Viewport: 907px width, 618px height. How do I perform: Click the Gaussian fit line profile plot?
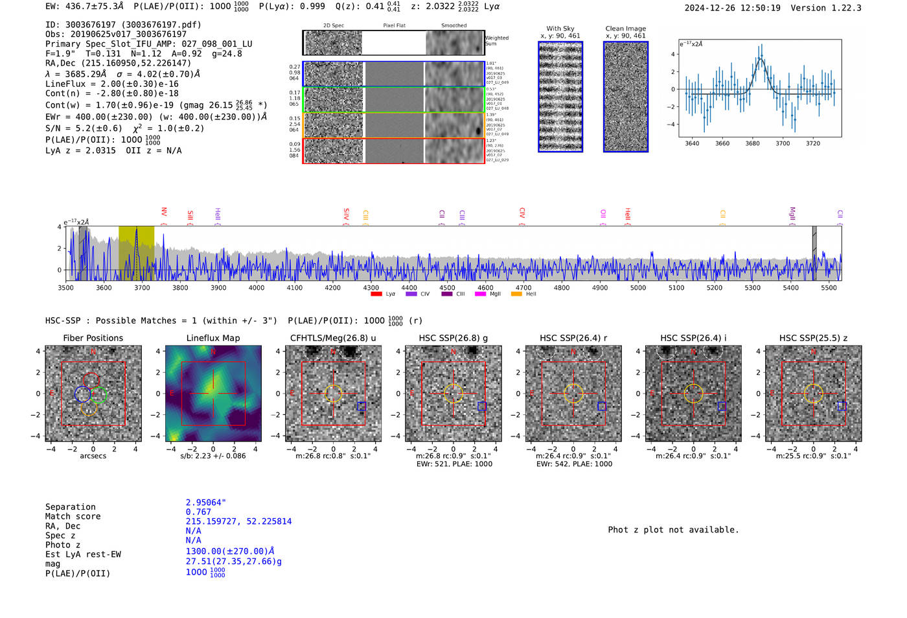(760, 88)
